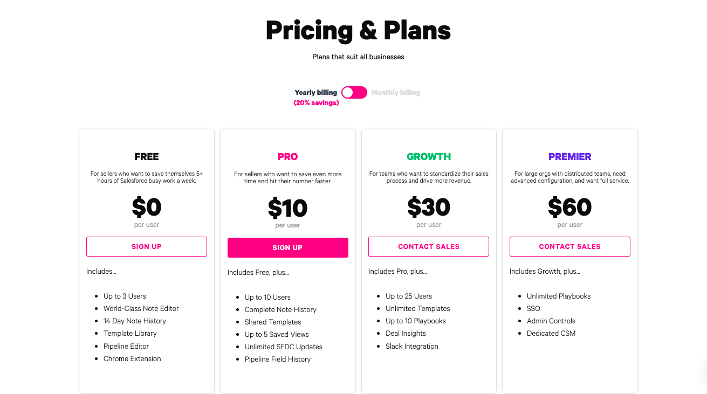Click the pink Sign Up button for Pro
Screen dimensions: 707x394
pyautogui.click(x=287, y=247)
